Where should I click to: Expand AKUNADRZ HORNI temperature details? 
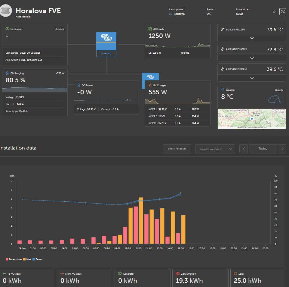(x=252, y=58)
